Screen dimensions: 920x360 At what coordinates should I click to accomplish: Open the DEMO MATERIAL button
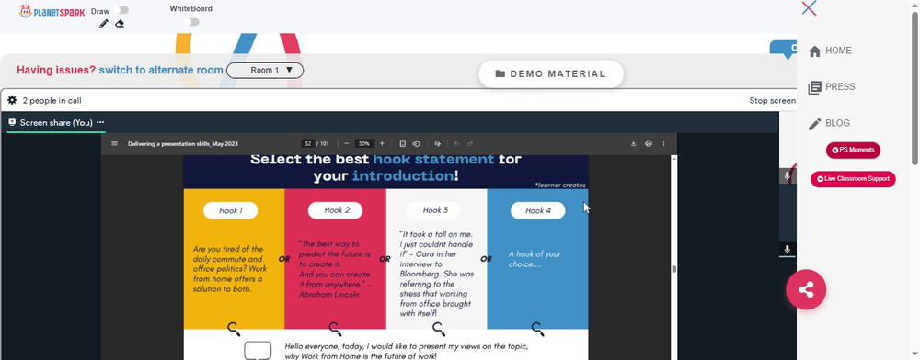pyautogui.click(x=551, y=73)
